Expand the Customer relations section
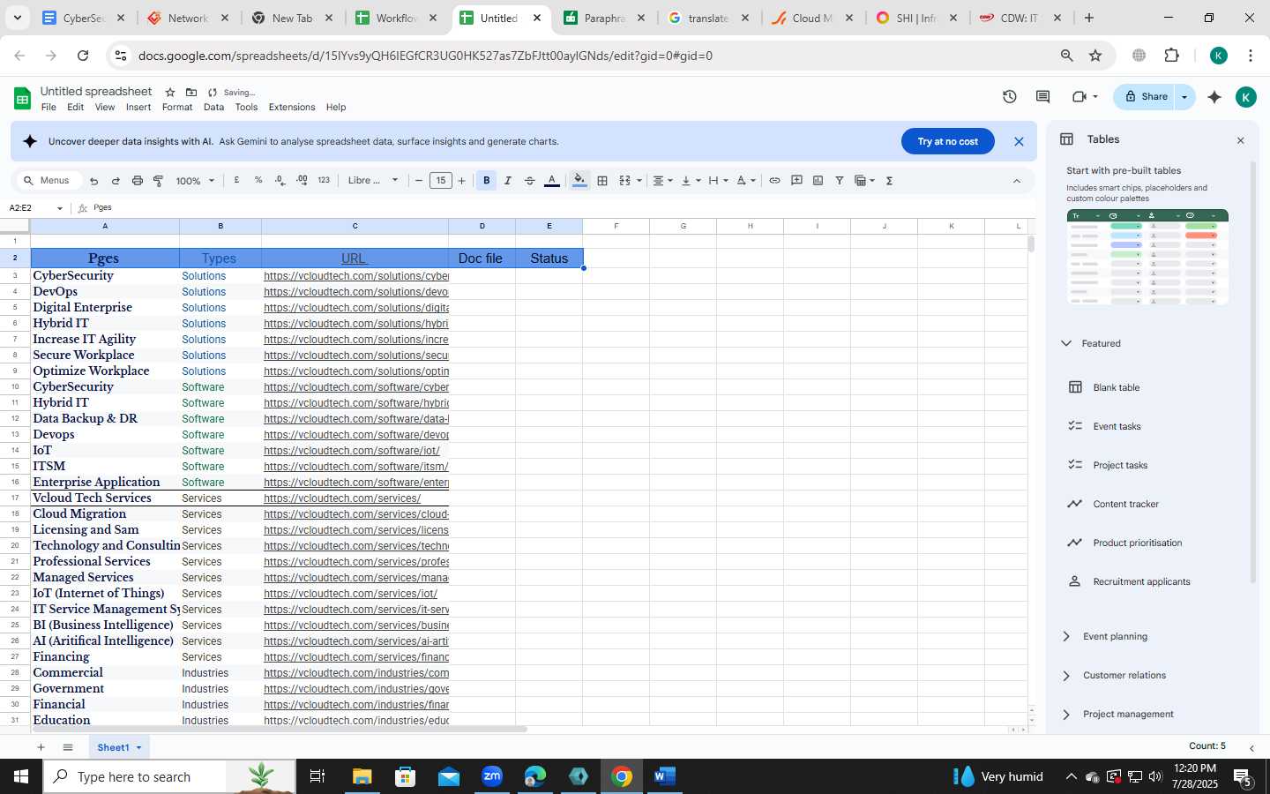The width and height of the screenshot is (1270, 794). click(1066, 675)
